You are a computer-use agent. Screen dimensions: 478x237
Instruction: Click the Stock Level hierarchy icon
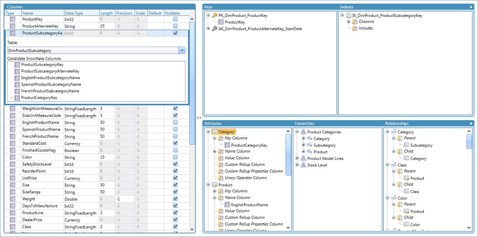pyautogui.click(x=303, y=165)
